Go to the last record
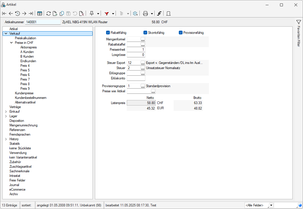 [x=31, y=13]
